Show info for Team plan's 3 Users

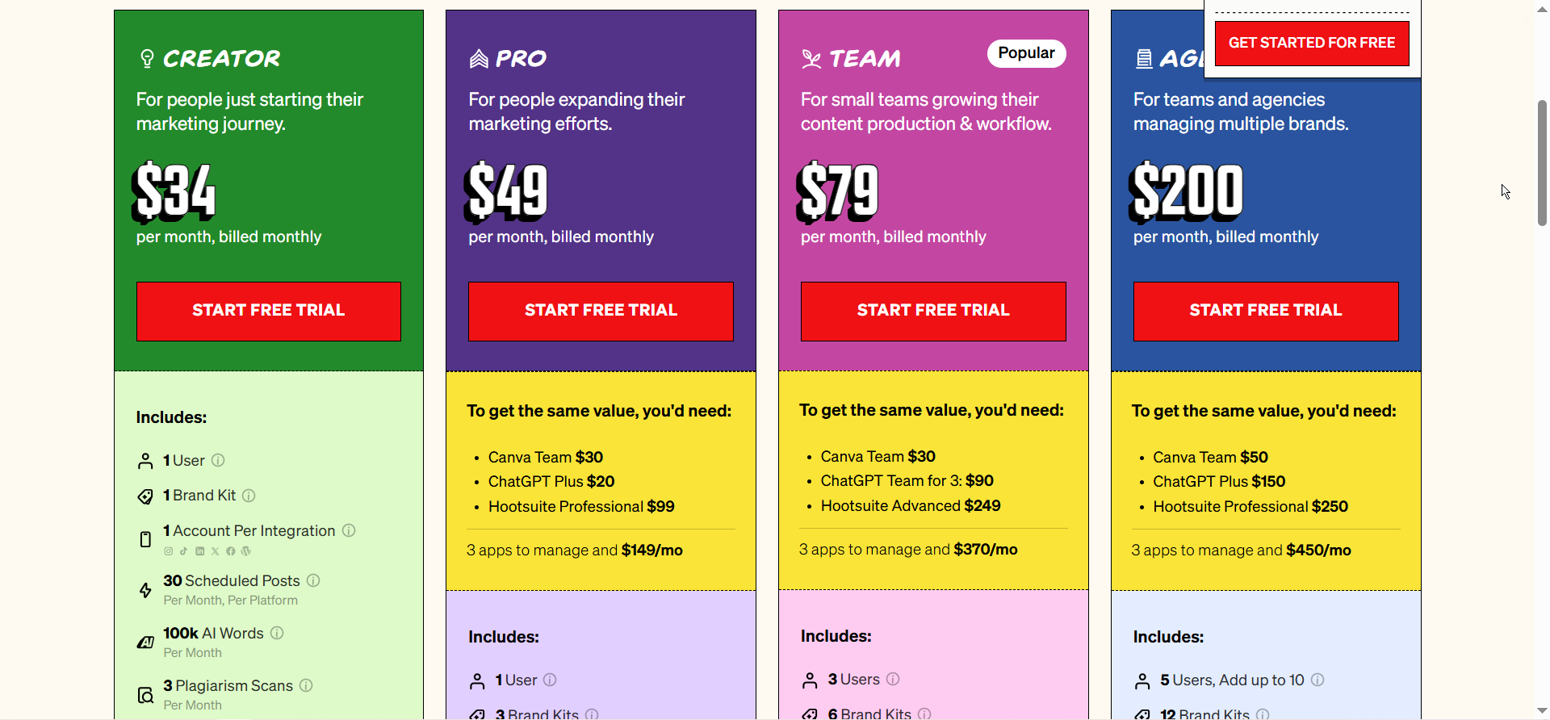click(893, 679)
